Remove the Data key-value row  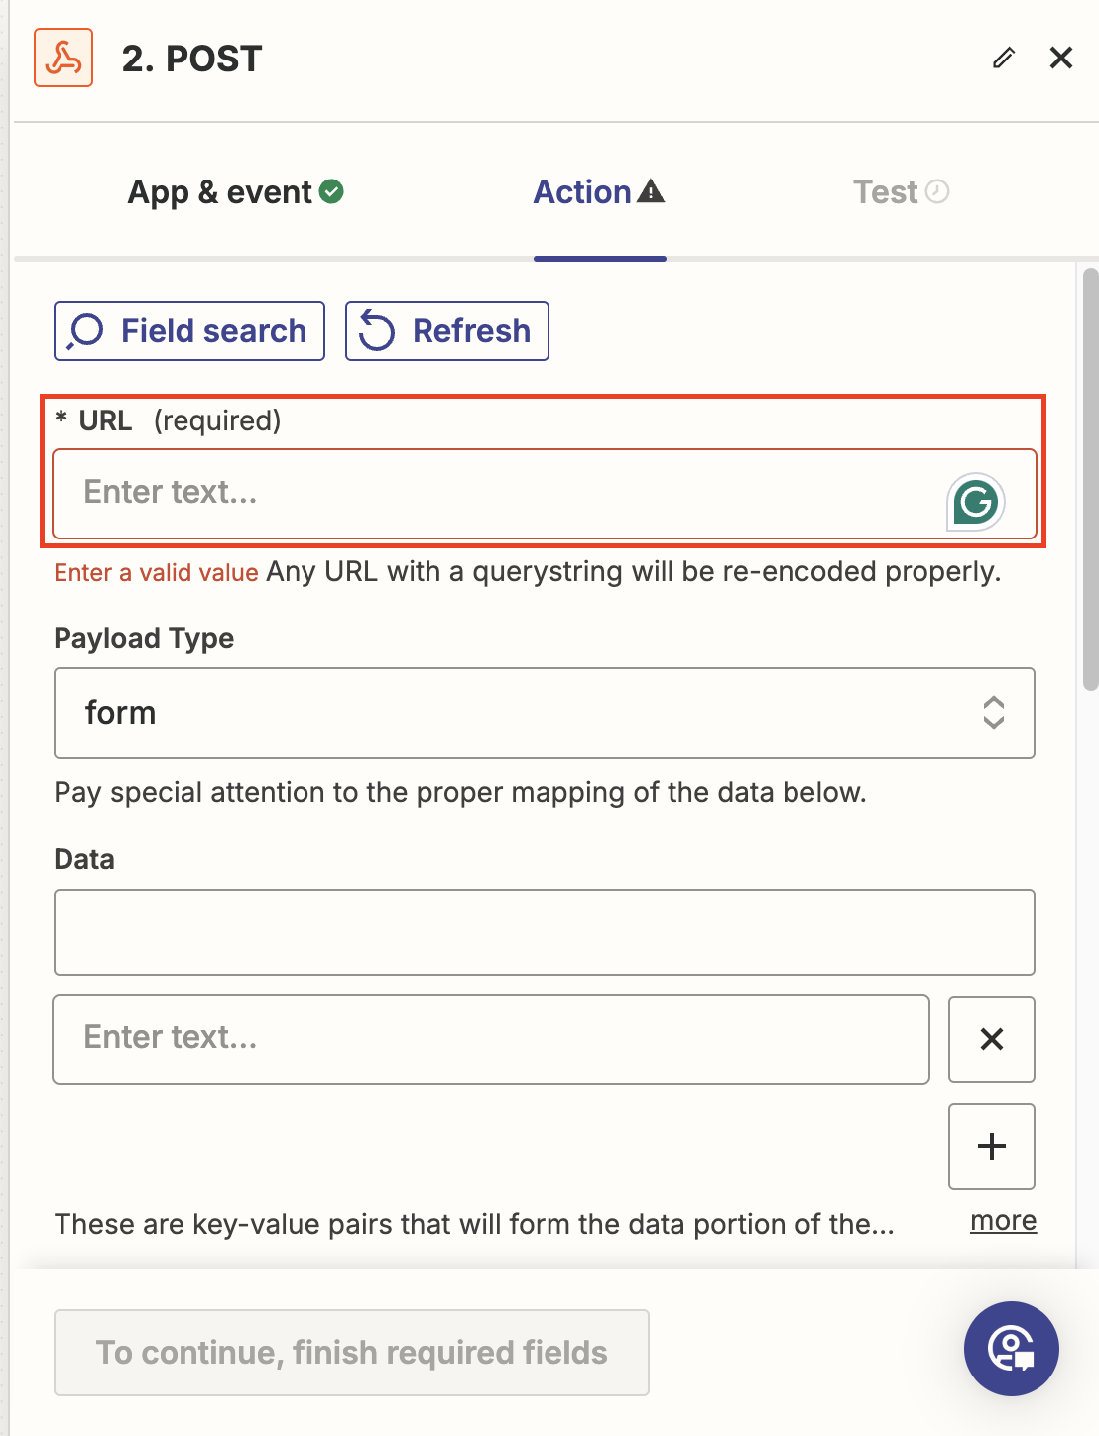992,1039
